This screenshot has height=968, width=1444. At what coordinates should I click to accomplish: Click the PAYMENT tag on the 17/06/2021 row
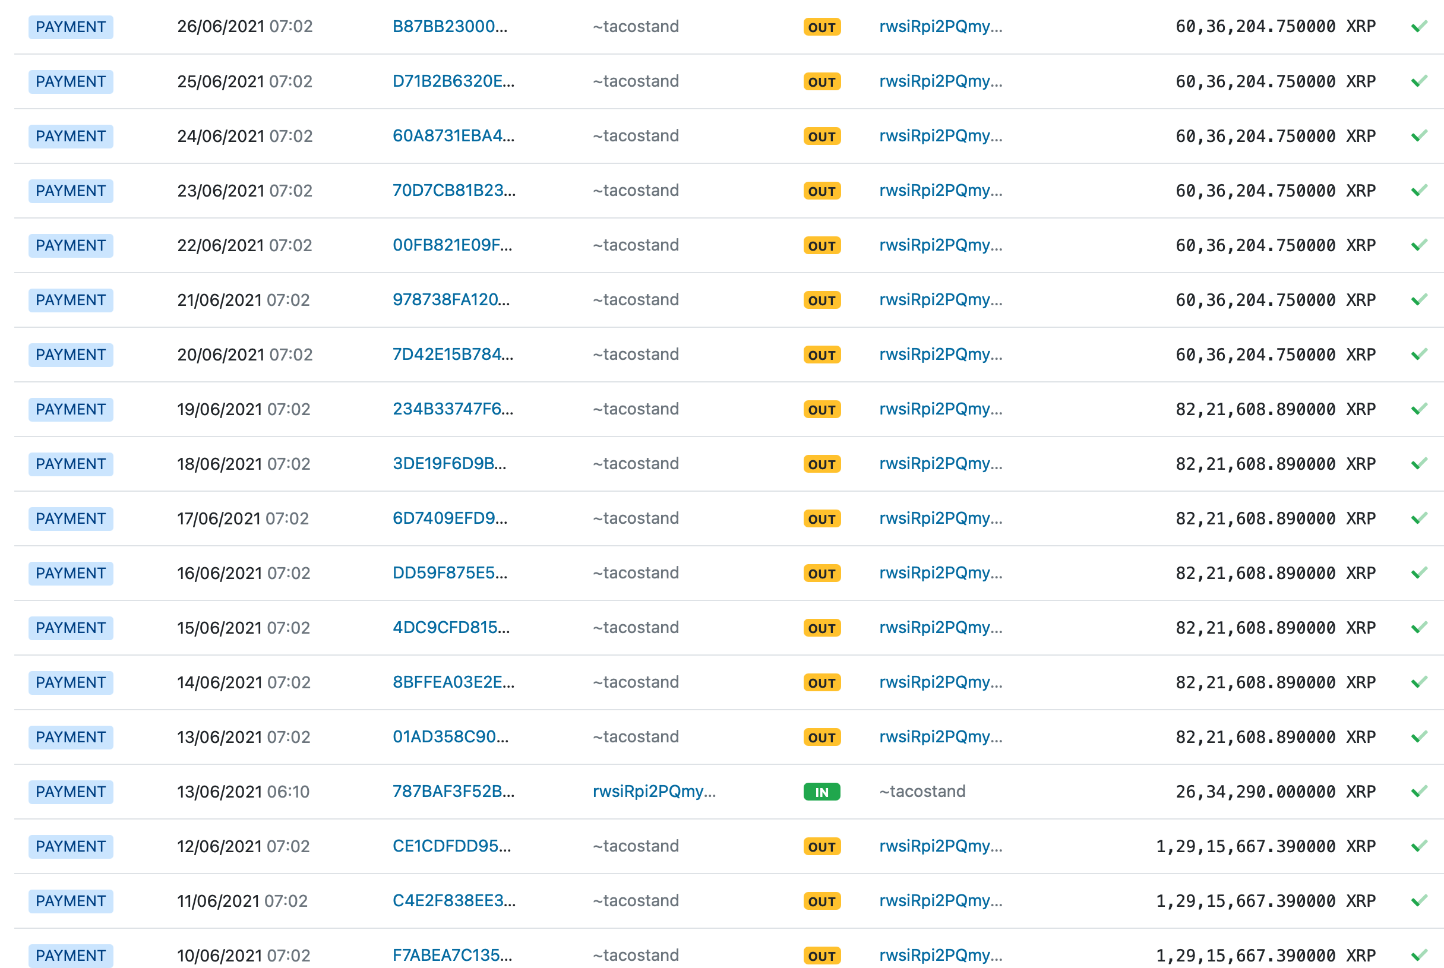click(x=71, y=518)
